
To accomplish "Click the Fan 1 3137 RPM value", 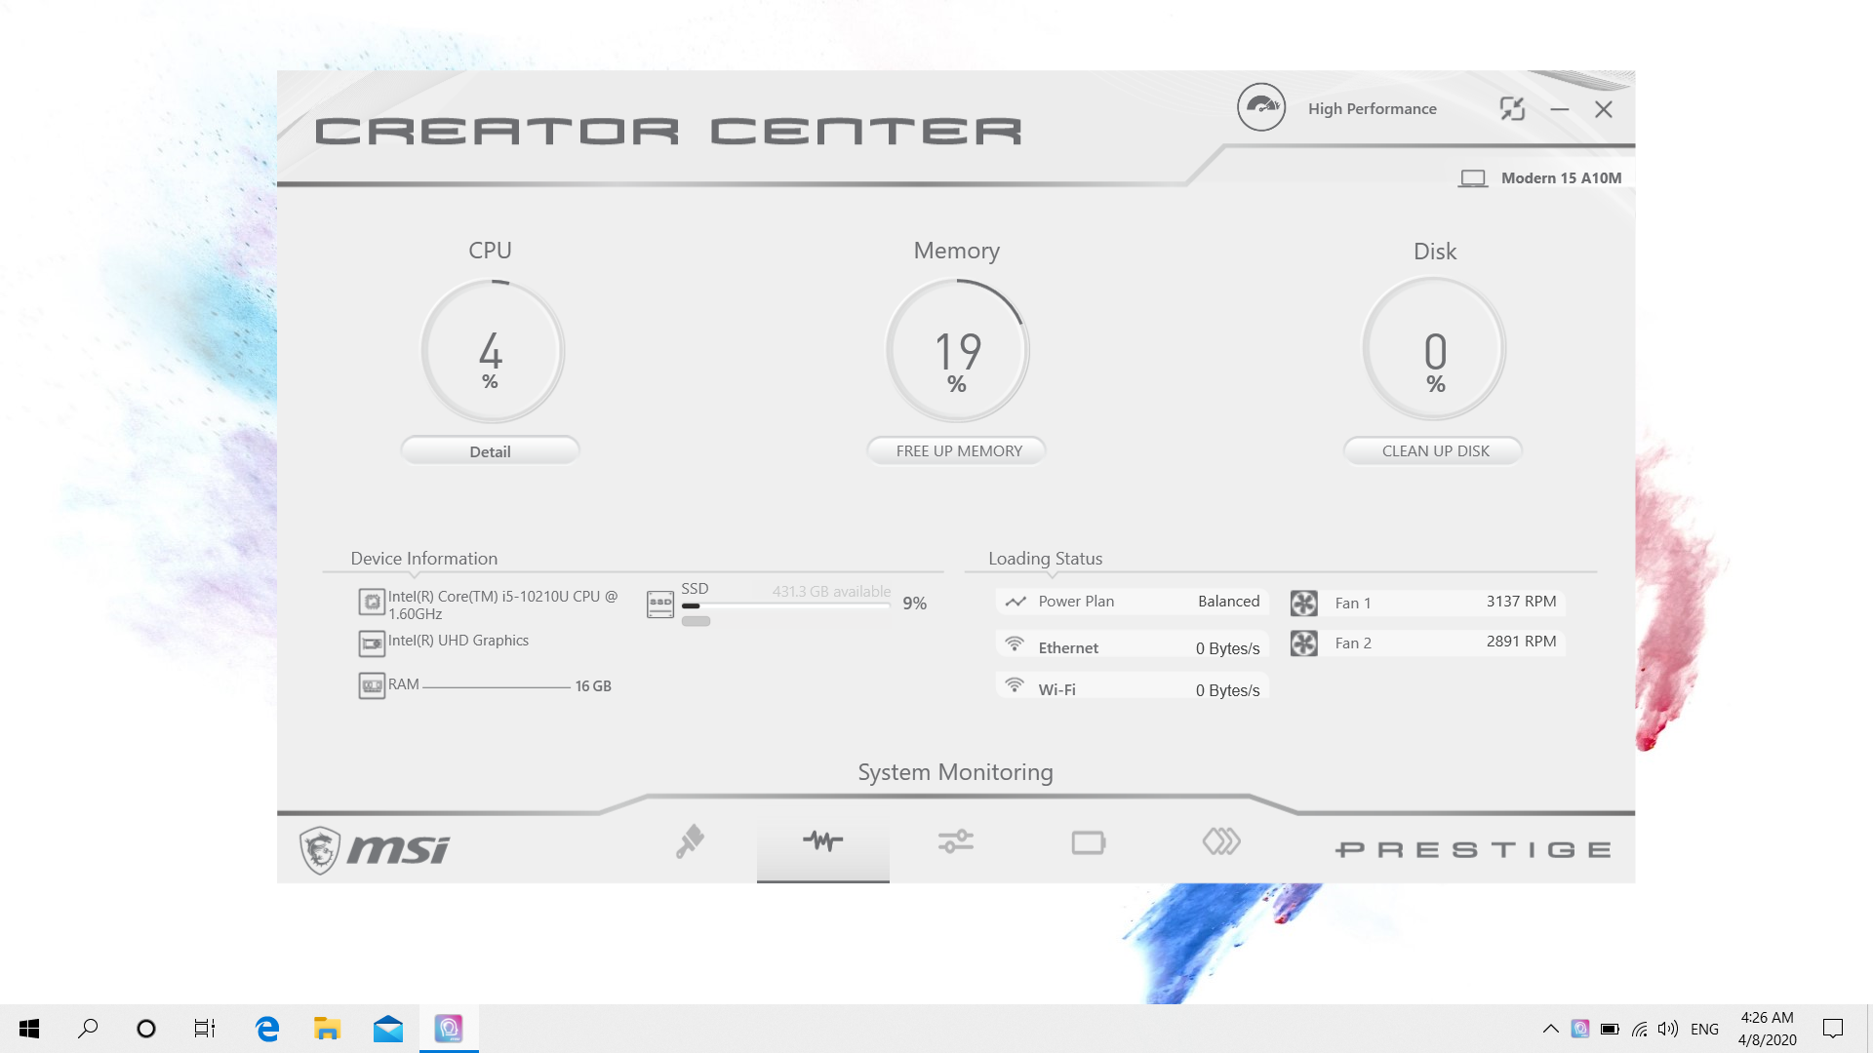I will 1521,602.
